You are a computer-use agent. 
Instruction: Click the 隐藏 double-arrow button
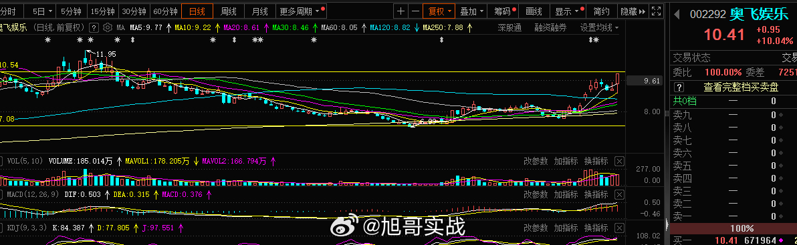tap(633, 11)
